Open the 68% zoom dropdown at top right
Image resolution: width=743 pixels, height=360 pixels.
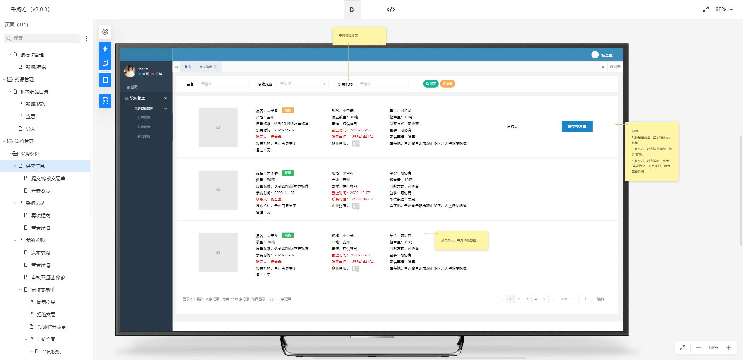724,9
